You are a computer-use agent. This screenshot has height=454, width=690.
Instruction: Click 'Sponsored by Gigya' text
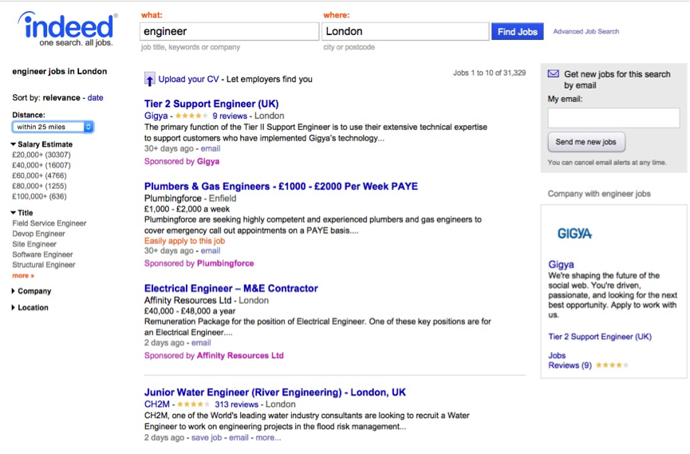pos(182,162)
